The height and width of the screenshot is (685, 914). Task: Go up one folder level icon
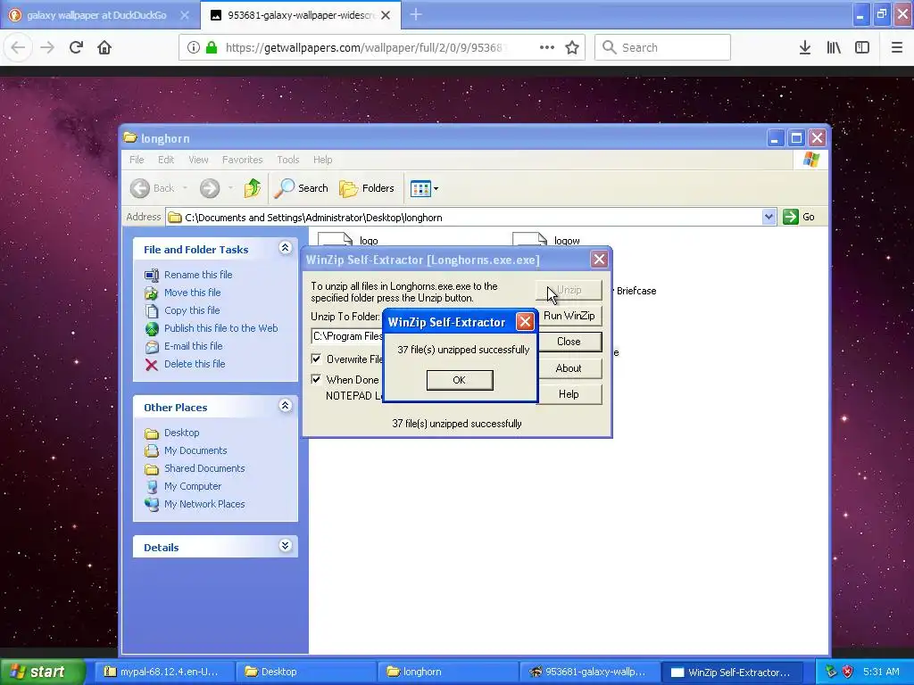pos(253,188)
